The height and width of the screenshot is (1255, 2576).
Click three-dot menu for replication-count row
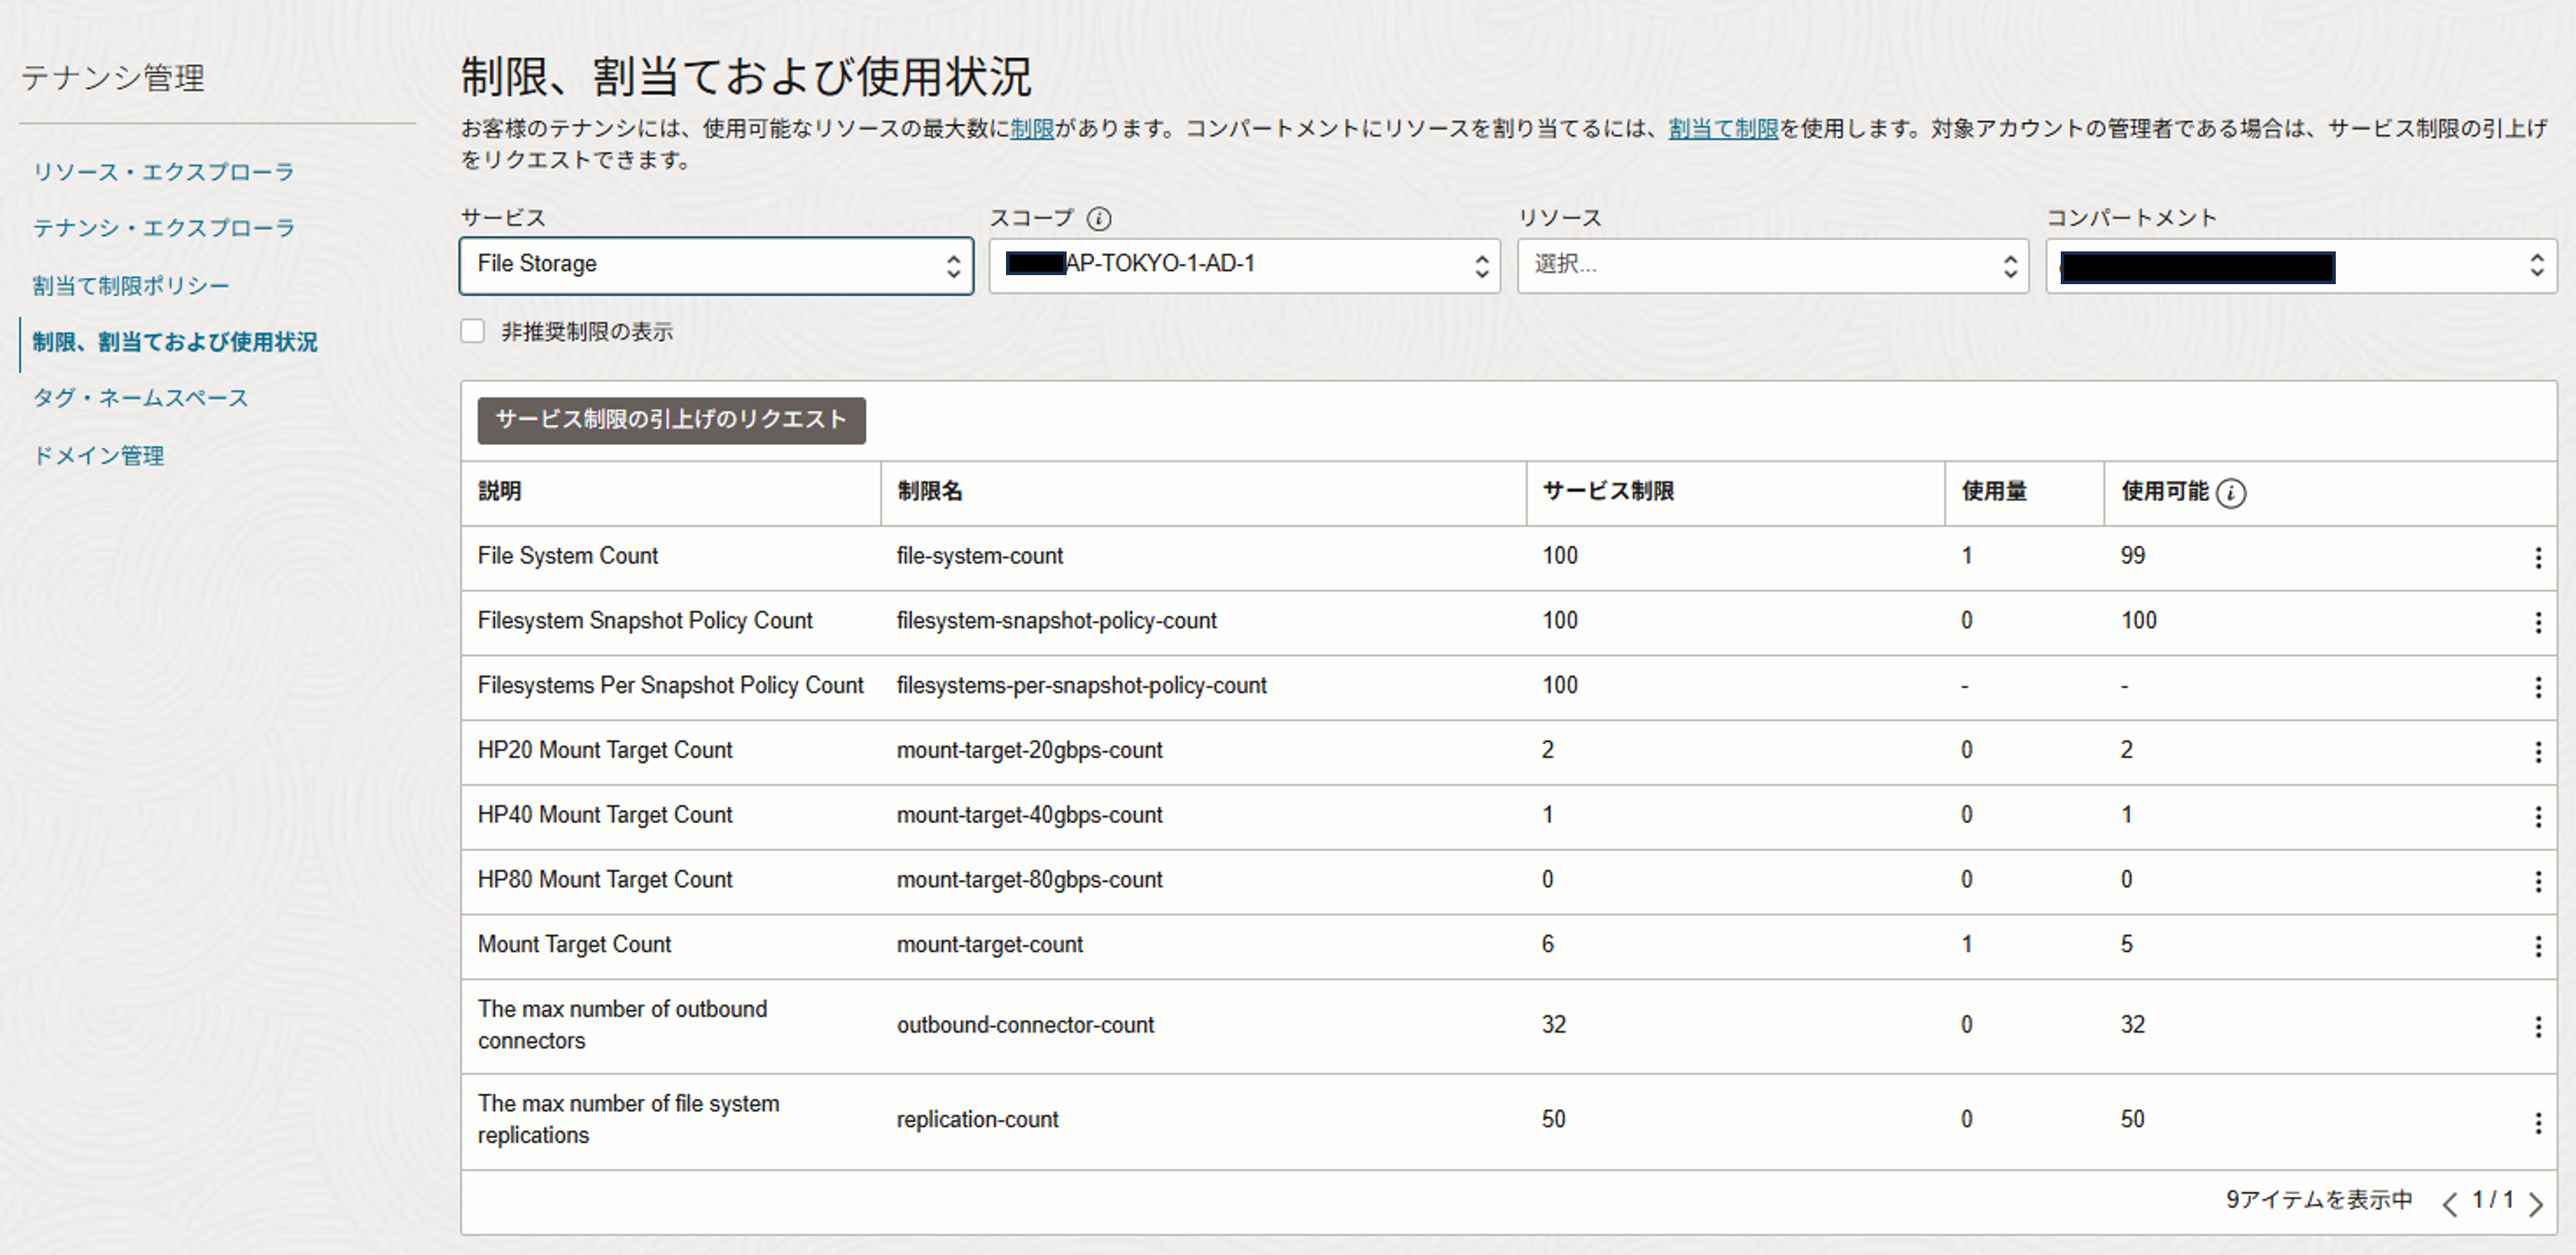point(2537,1123)
